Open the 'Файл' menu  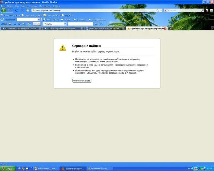pyautogui.click(x=3, y=6)
